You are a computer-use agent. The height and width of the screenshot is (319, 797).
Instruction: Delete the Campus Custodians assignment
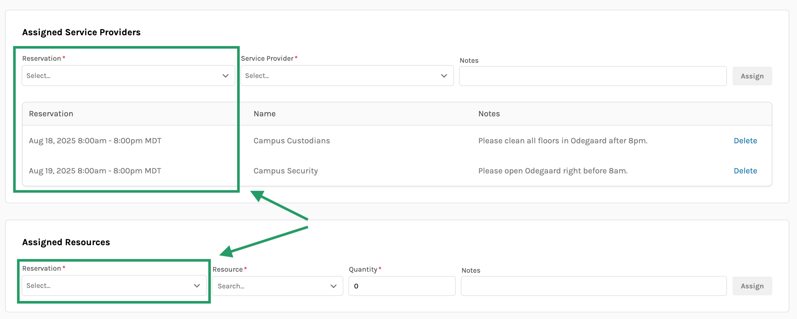745,141
